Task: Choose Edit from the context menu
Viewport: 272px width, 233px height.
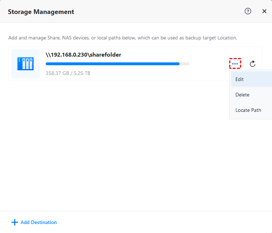Action: click(x=240, y=79)
